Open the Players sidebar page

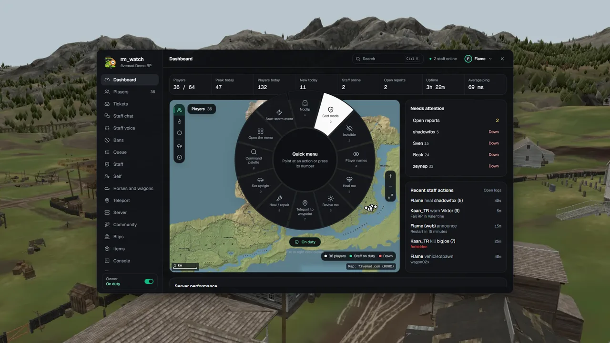130,92
